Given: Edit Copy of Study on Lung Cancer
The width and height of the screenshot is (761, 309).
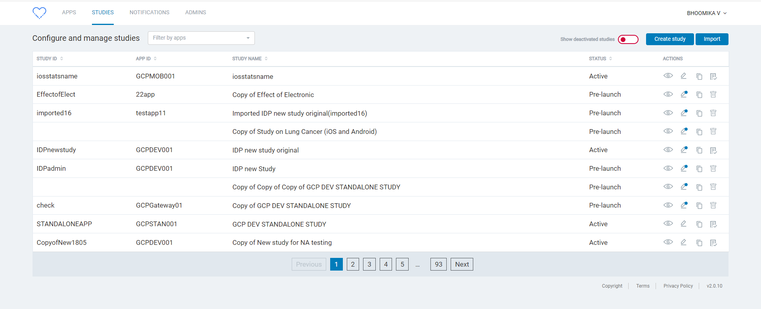Looking at the screenshot, I should pyautogui.click(x=684, y=131).
